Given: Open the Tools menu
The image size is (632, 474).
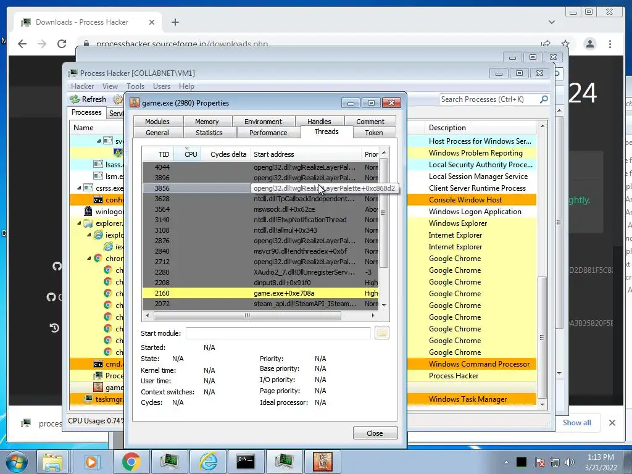Looking at the screenshot, I should 135,86.
